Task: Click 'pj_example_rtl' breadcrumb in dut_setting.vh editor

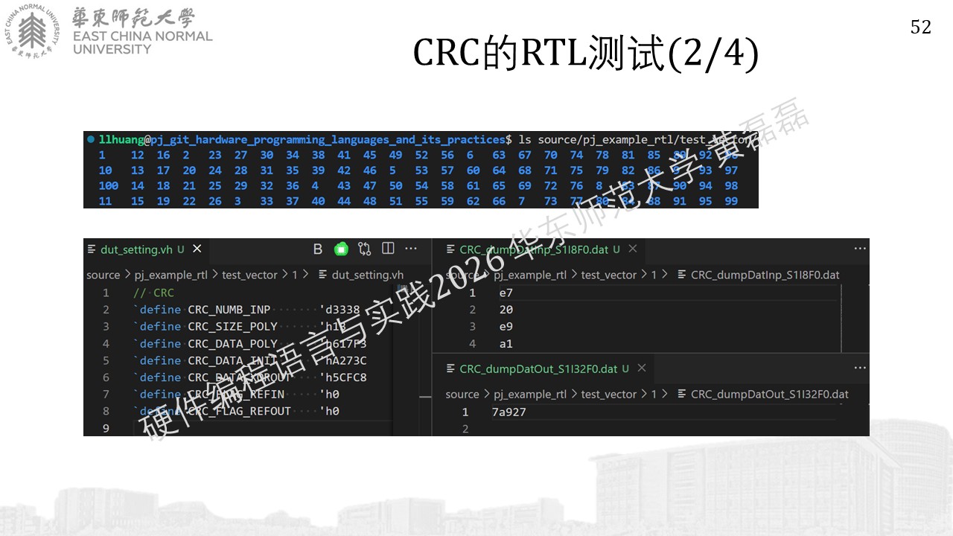Action: click(171, 275)
